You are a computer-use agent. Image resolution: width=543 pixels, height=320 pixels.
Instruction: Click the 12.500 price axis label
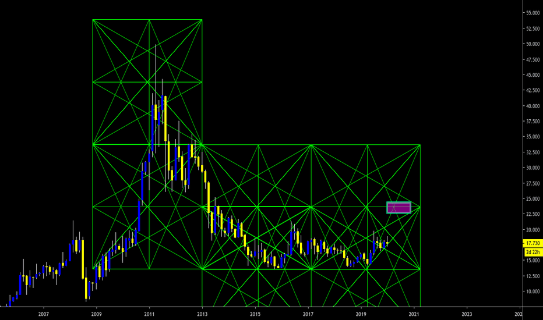coord(533,276)
